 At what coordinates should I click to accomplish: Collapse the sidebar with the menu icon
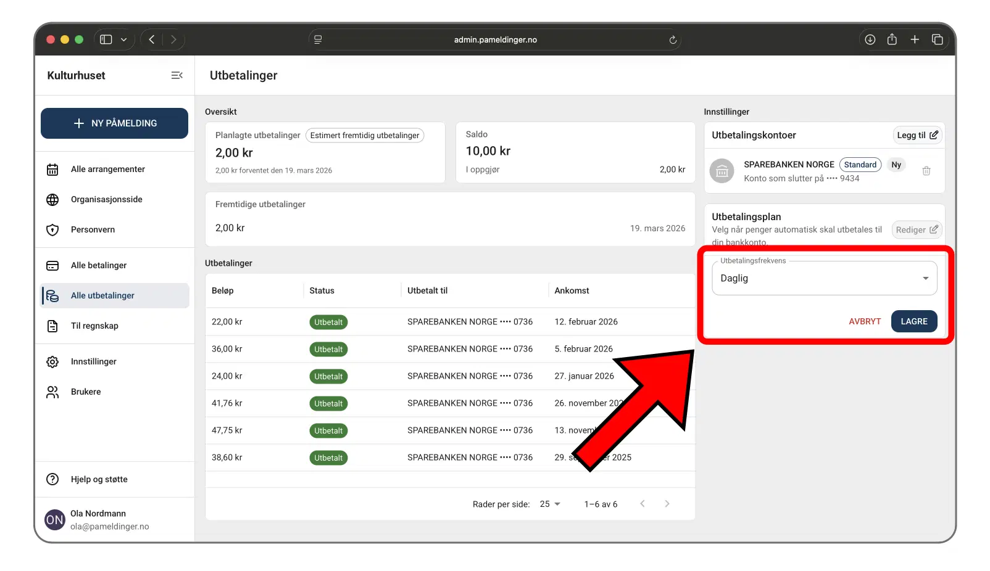(x=177, y=75)
